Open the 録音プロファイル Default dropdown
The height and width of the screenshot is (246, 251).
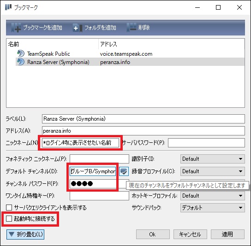(213, 171)
